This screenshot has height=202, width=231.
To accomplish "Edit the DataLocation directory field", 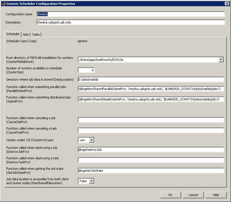I will pyautogui.click(x=151, y=79).
